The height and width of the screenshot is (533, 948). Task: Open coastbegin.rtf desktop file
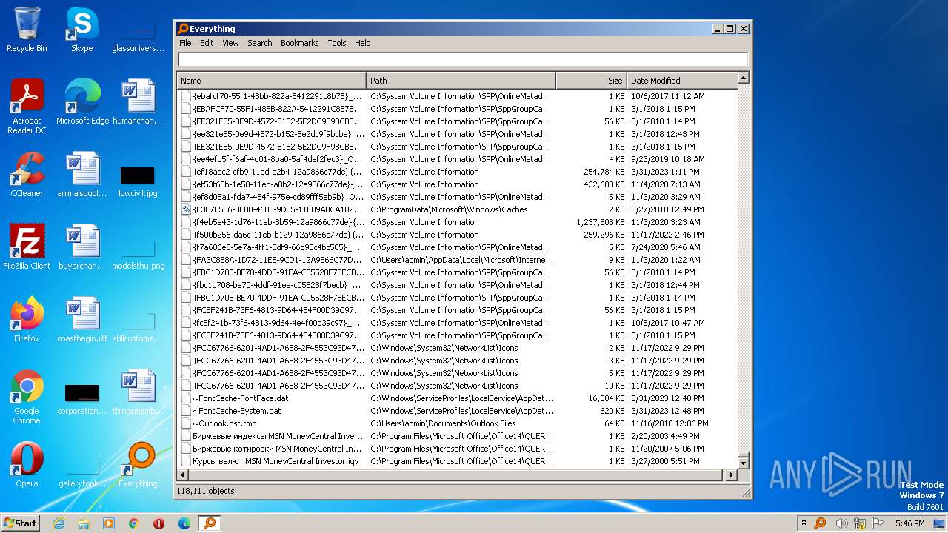[82, 320]
